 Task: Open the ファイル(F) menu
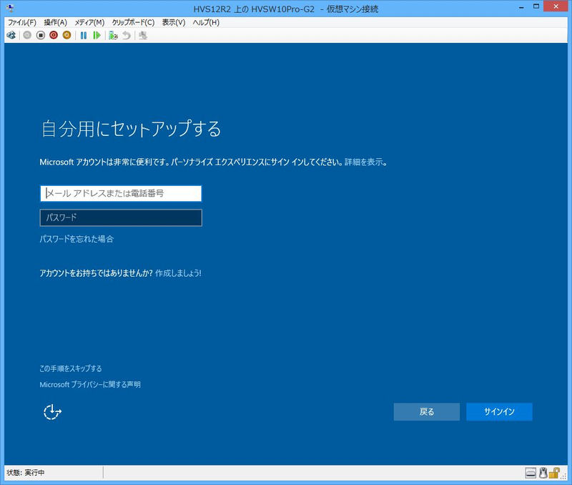[22, 23]
